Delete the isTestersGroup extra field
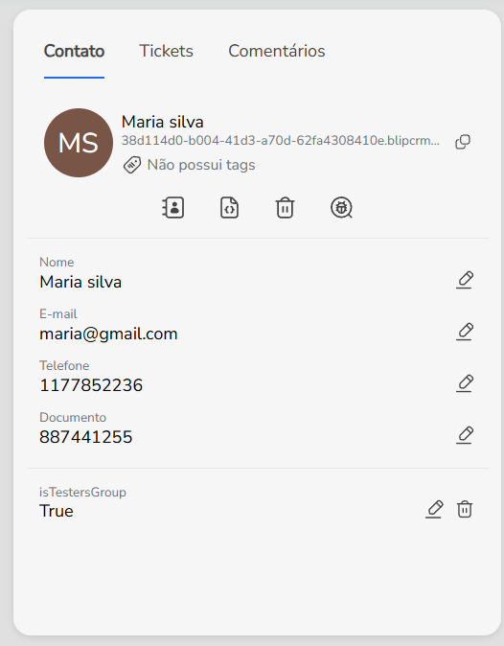 click(465, 509)
